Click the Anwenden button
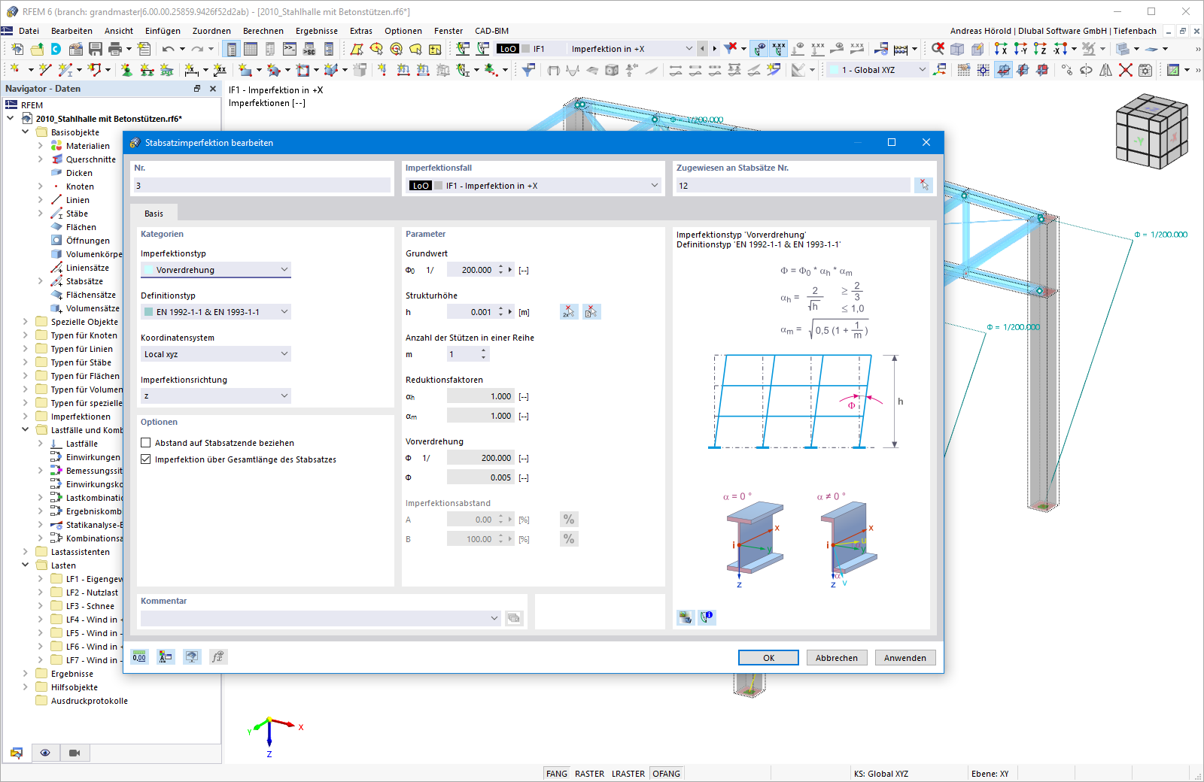 pos(905,657)
